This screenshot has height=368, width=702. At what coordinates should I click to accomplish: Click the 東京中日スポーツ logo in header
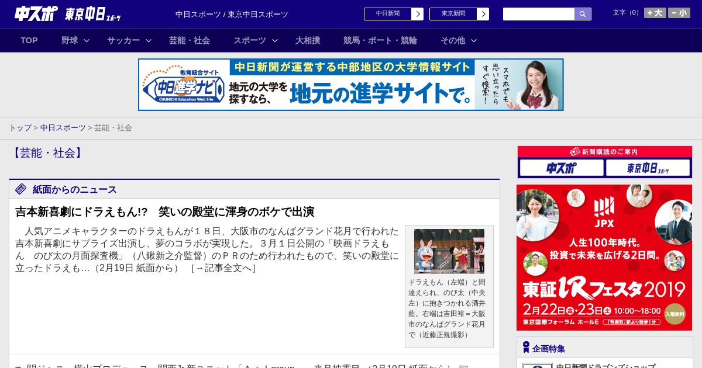pos(94,14)
